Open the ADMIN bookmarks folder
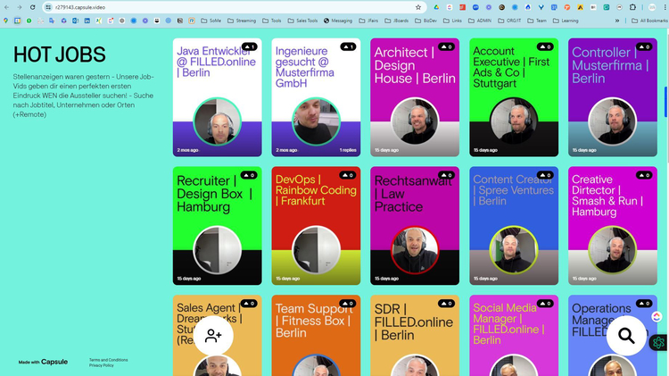 480,21
